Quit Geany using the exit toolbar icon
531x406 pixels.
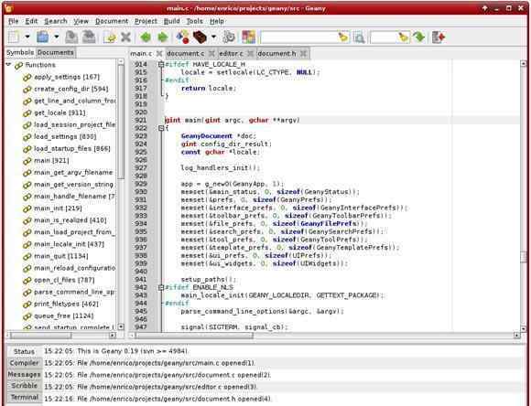click(439, 37)
